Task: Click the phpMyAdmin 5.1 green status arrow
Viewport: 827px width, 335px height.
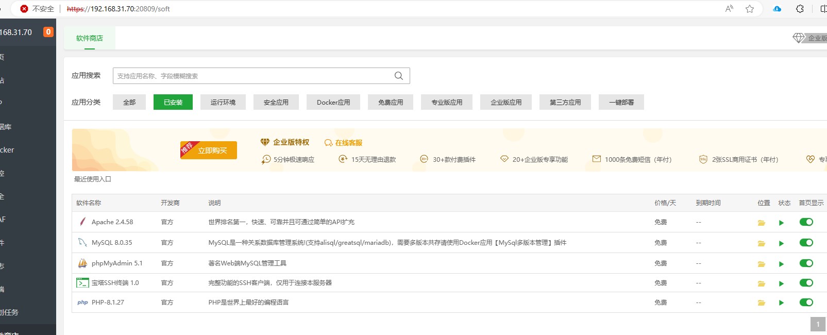Action: 781,264
